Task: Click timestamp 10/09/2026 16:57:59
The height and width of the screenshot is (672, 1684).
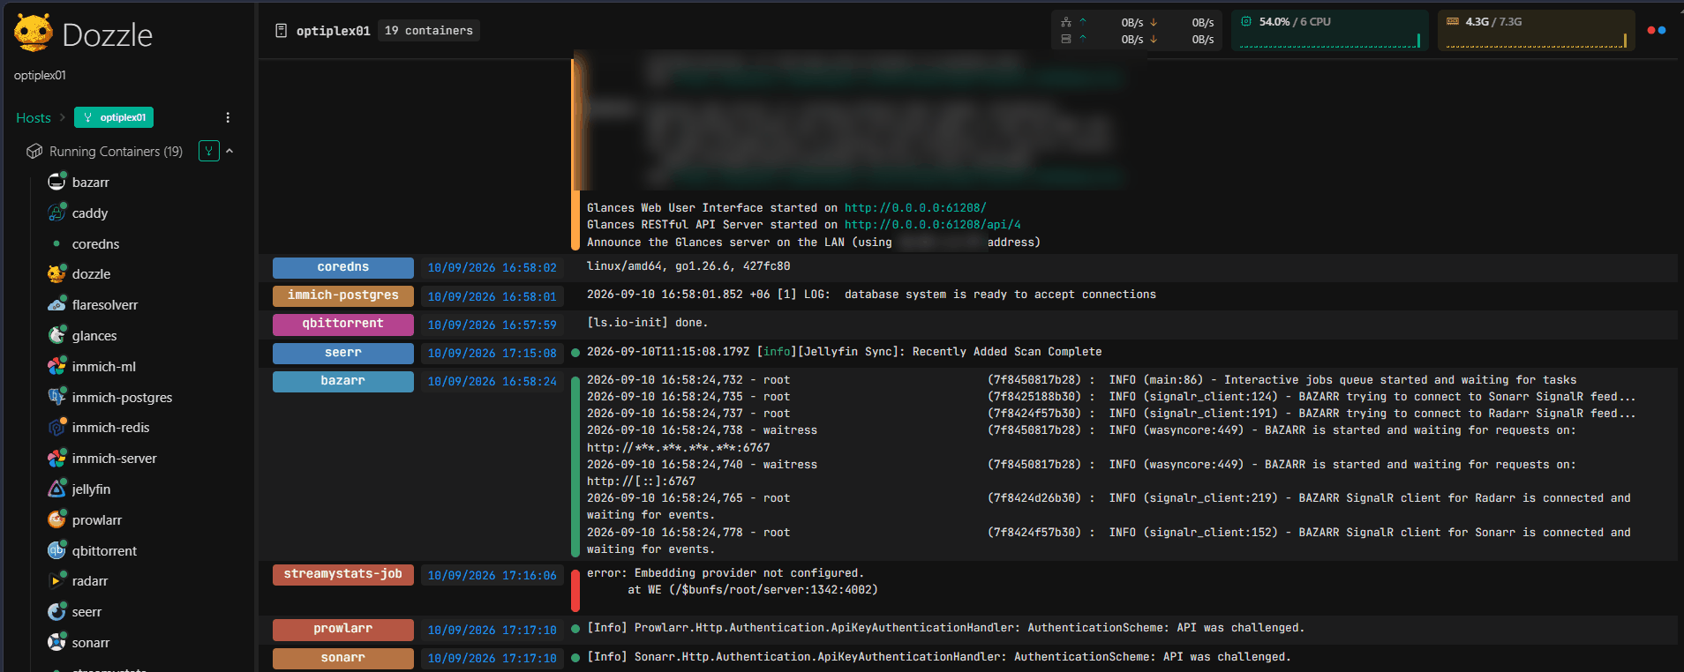Action: 492,325
